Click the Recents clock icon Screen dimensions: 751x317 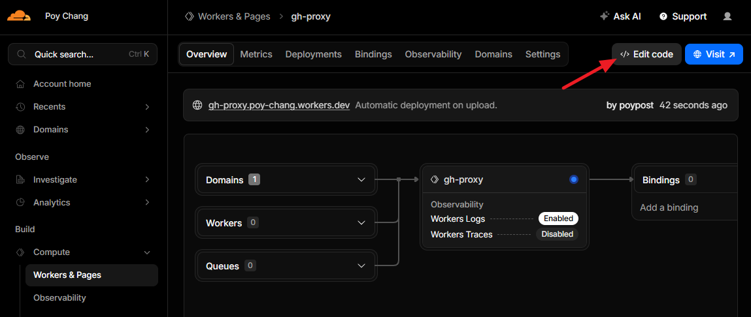point(20,106)
